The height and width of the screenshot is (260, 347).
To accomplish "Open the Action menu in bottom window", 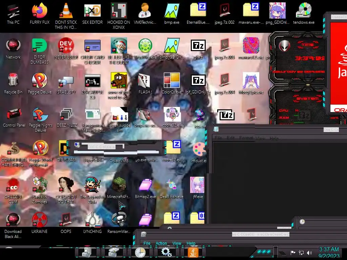I will [x=161, y=243].
